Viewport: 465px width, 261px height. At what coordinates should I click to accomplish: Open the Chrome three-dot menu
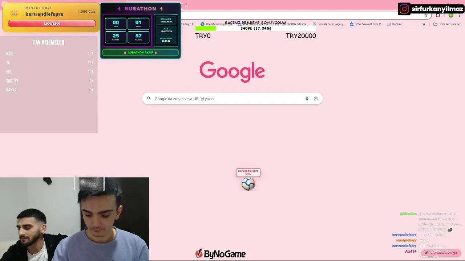tap(460, 15)
